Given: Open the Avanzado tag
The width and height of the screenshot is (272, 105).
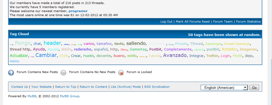Looking at the screenshot, I should tap(175, 55).
